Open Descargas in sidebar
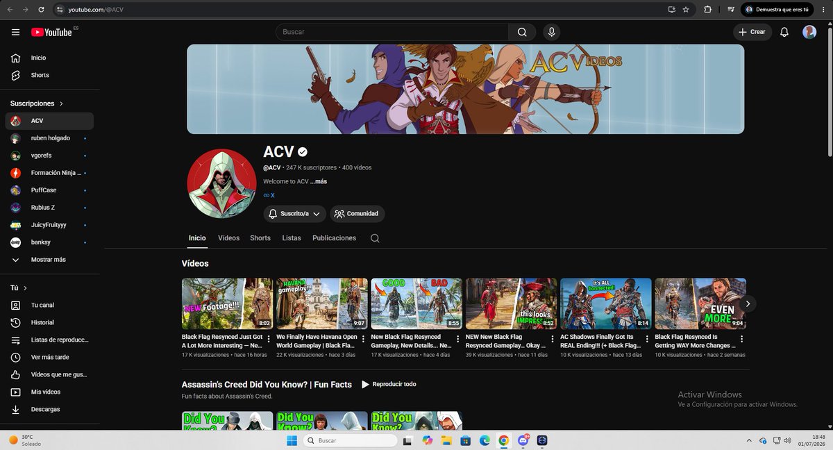The image size is (833, 450). tap(49, 409)
